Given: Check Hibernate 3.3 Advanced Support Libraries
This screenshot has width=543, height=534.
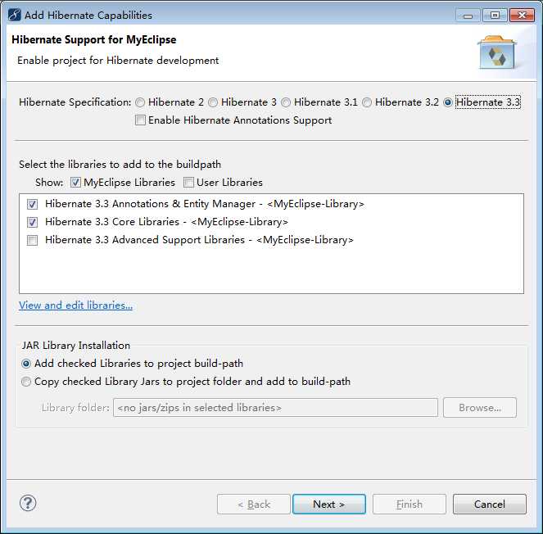Looking at the screenshot, I should (32, 240).
